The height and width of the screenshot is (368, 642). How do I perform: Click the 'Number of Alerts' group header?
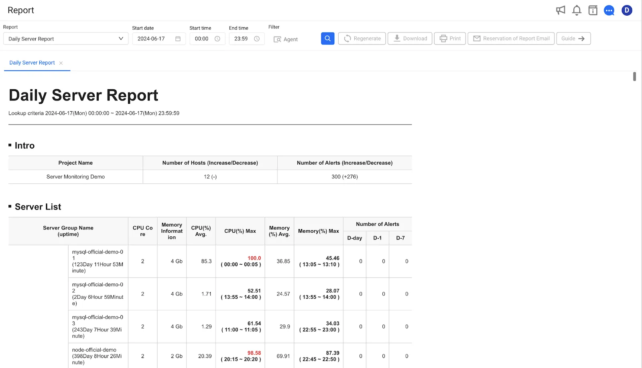tap(378, 224)
